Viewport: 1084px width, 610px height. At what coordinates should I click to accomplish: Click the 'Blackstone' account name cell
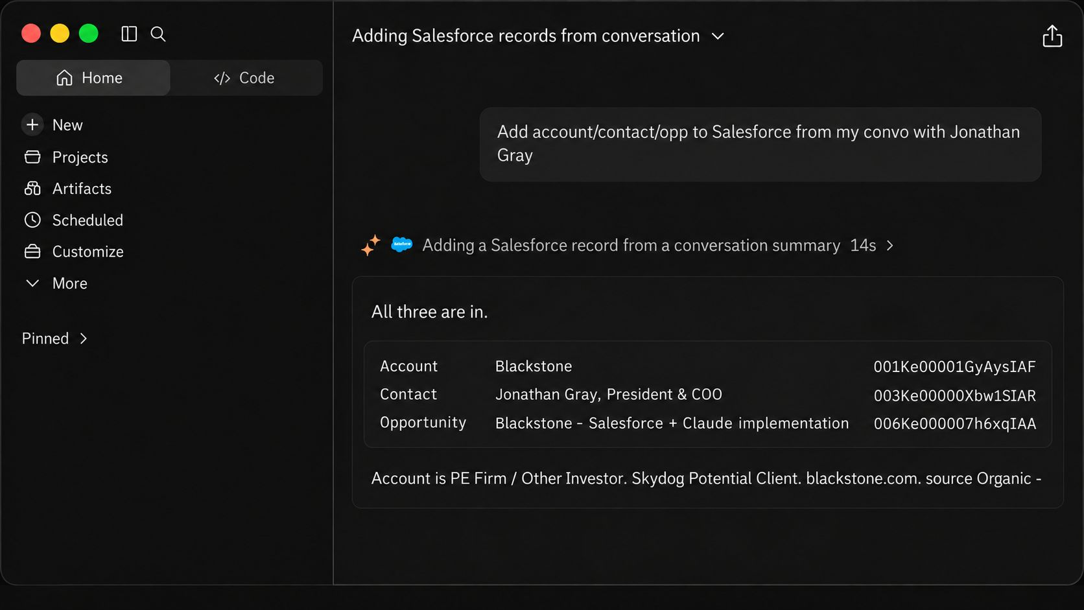pos(534,366)
